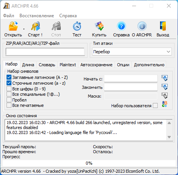Switch to the Plaintext tab
This screenshot has height=175, width=178.
(x=68, y=65)
